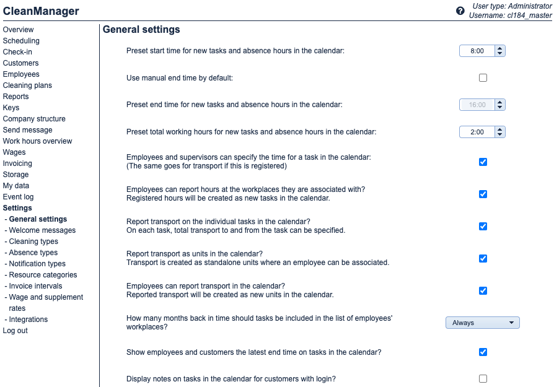Click the help question mark icon
This screenshot has width=554, height=387.
(x=460, y=11)
